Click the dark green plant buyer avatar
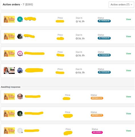This screenshot has width=135, height=137. 20,113
